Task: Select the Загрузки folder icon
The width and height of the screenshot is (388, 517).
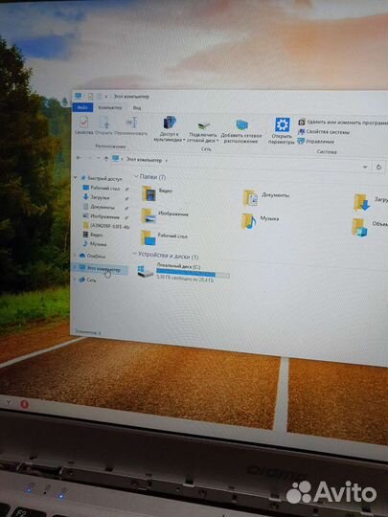Action: [361, 202]
